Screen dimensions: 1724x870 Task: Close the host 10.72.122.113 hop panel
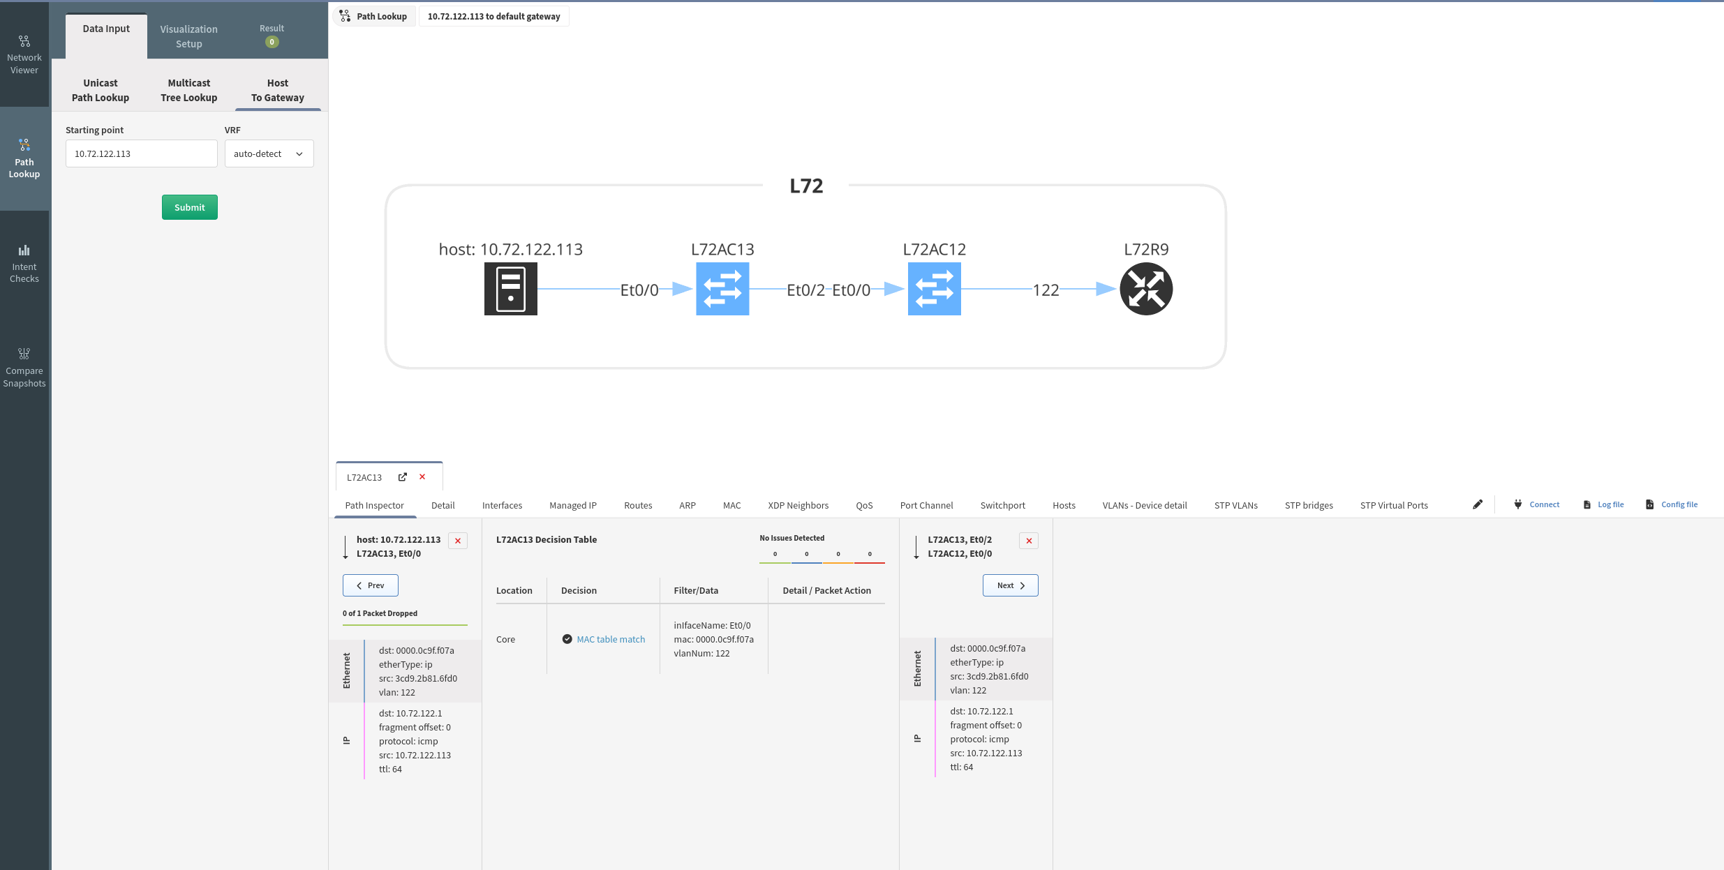458,541
